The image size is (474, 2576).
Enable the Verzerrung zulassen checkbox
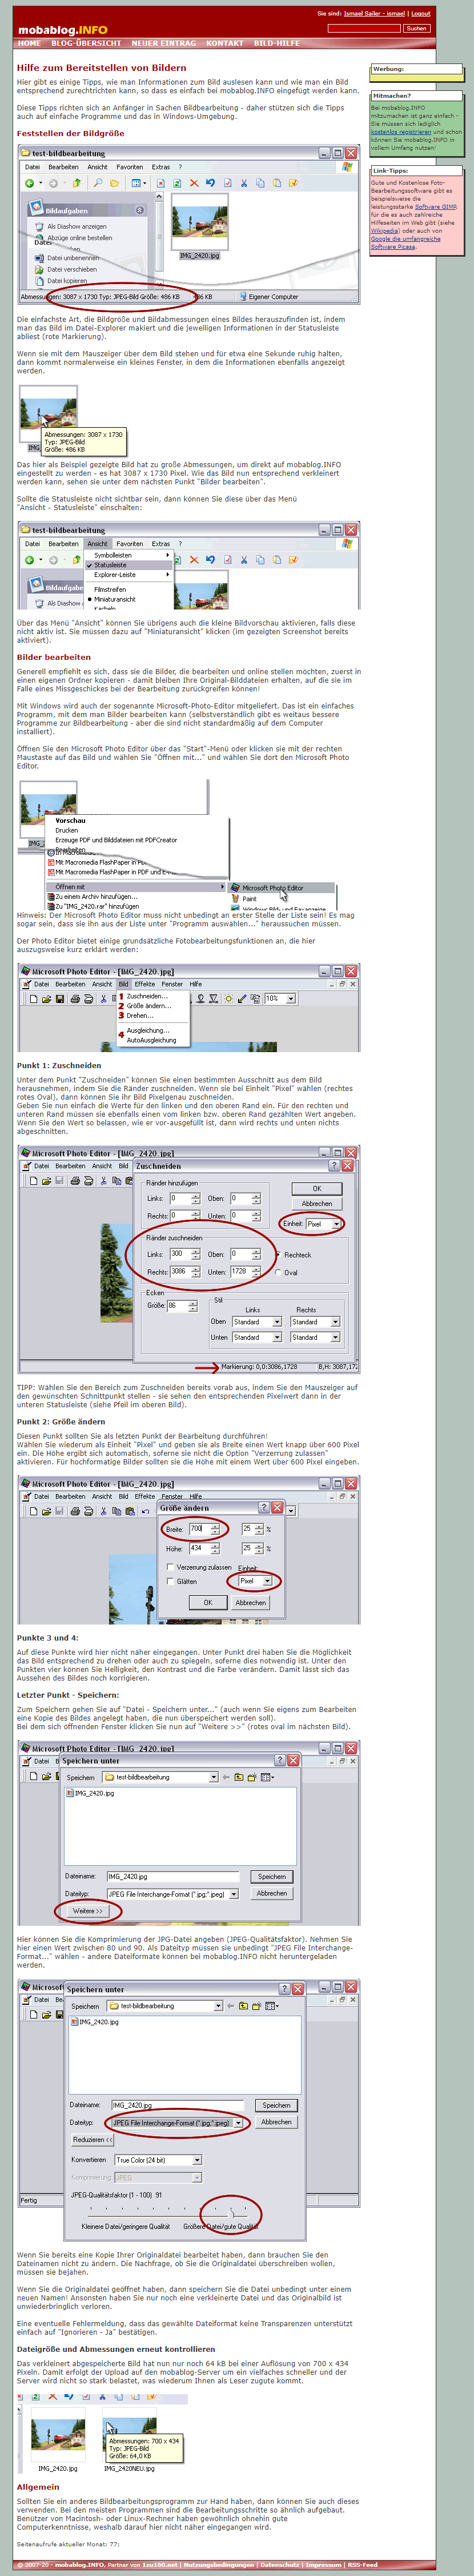tap(170, 1567)
